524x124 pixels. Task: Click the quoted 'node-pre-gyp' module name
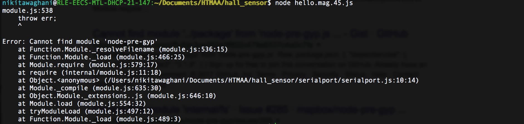(131, 42)
